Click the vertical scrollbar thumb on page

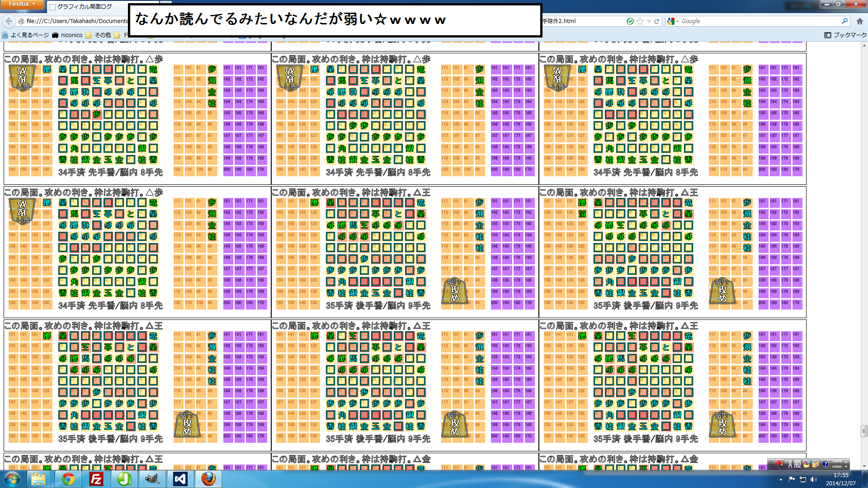pyautogui.click(x=864, y=431)
